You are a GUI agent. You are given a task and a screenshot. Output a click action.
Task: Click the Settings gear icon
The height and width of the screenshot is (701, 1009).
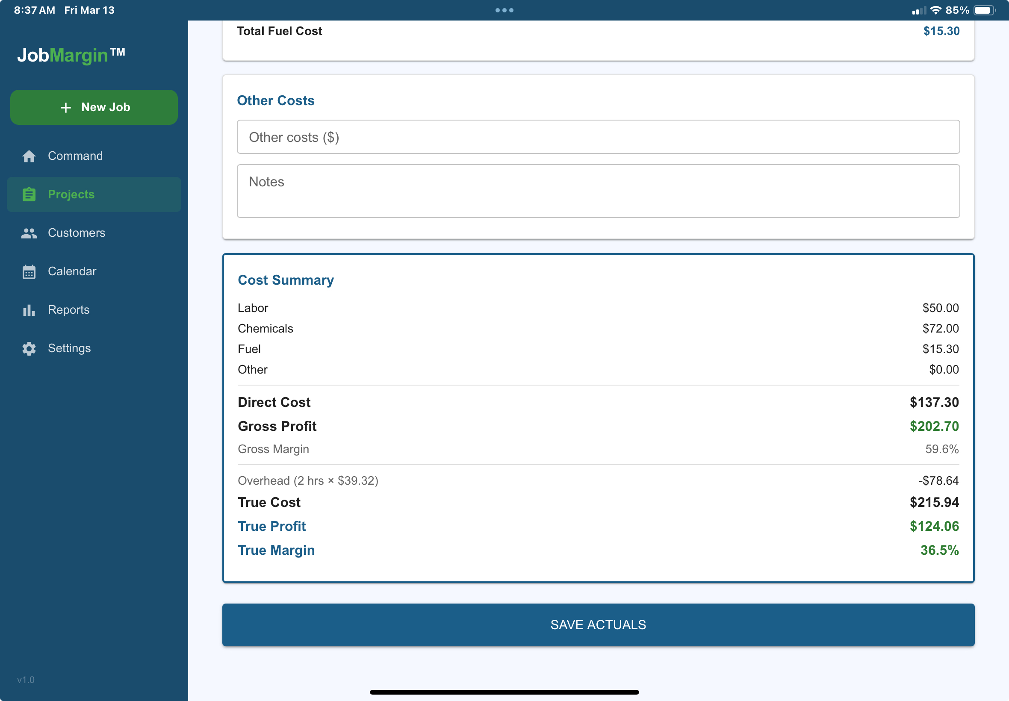tap(29, 348)
